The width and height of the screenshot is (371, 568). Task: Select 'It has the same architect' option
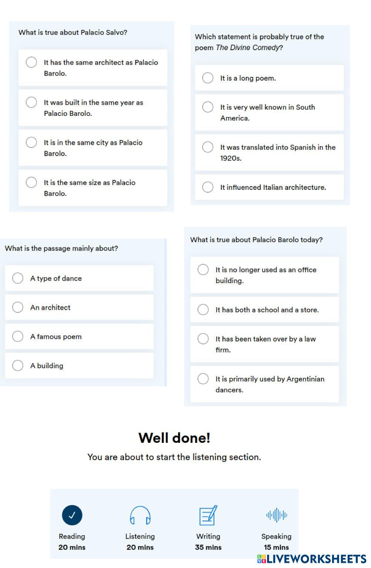click(x=32, y=62)
